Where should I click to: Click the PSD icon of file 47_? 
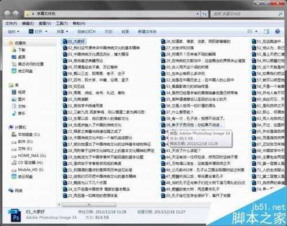coord(163,176)
